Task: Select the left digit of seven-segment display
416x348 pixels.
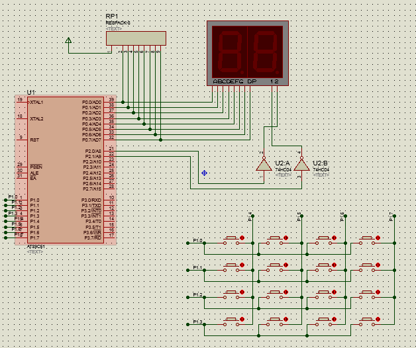Action: [230, 52]
